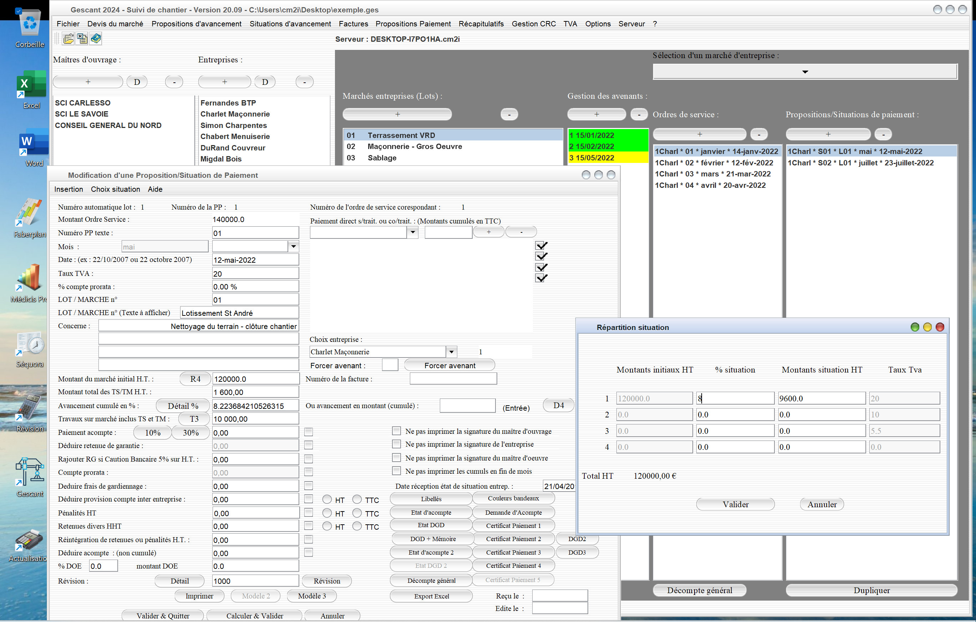Open the Situations d'avancement menu

[x=290, y=24]
